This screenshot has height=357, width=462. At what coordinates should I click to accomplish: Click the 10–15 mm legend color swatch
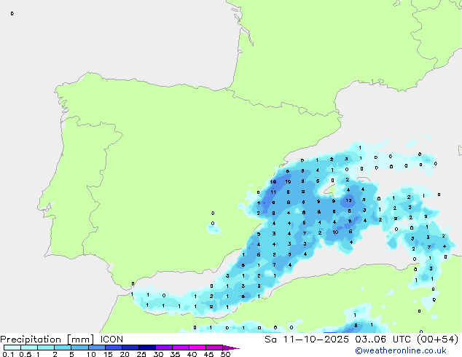[x=97, y=348]
